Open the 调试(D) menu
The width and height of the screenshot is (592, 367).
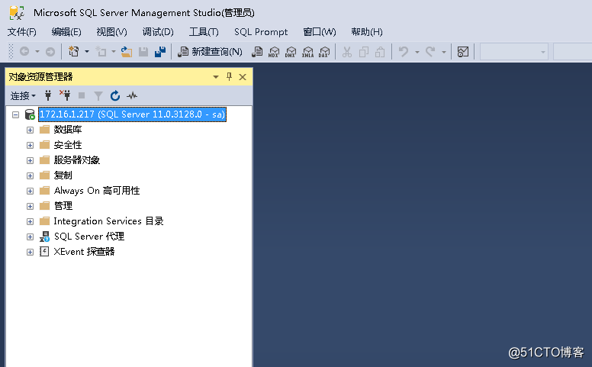(x=158, y=32)
